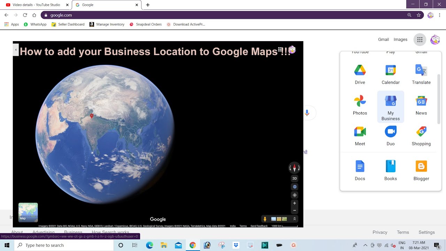Go to Google Images link

point(400,40)
